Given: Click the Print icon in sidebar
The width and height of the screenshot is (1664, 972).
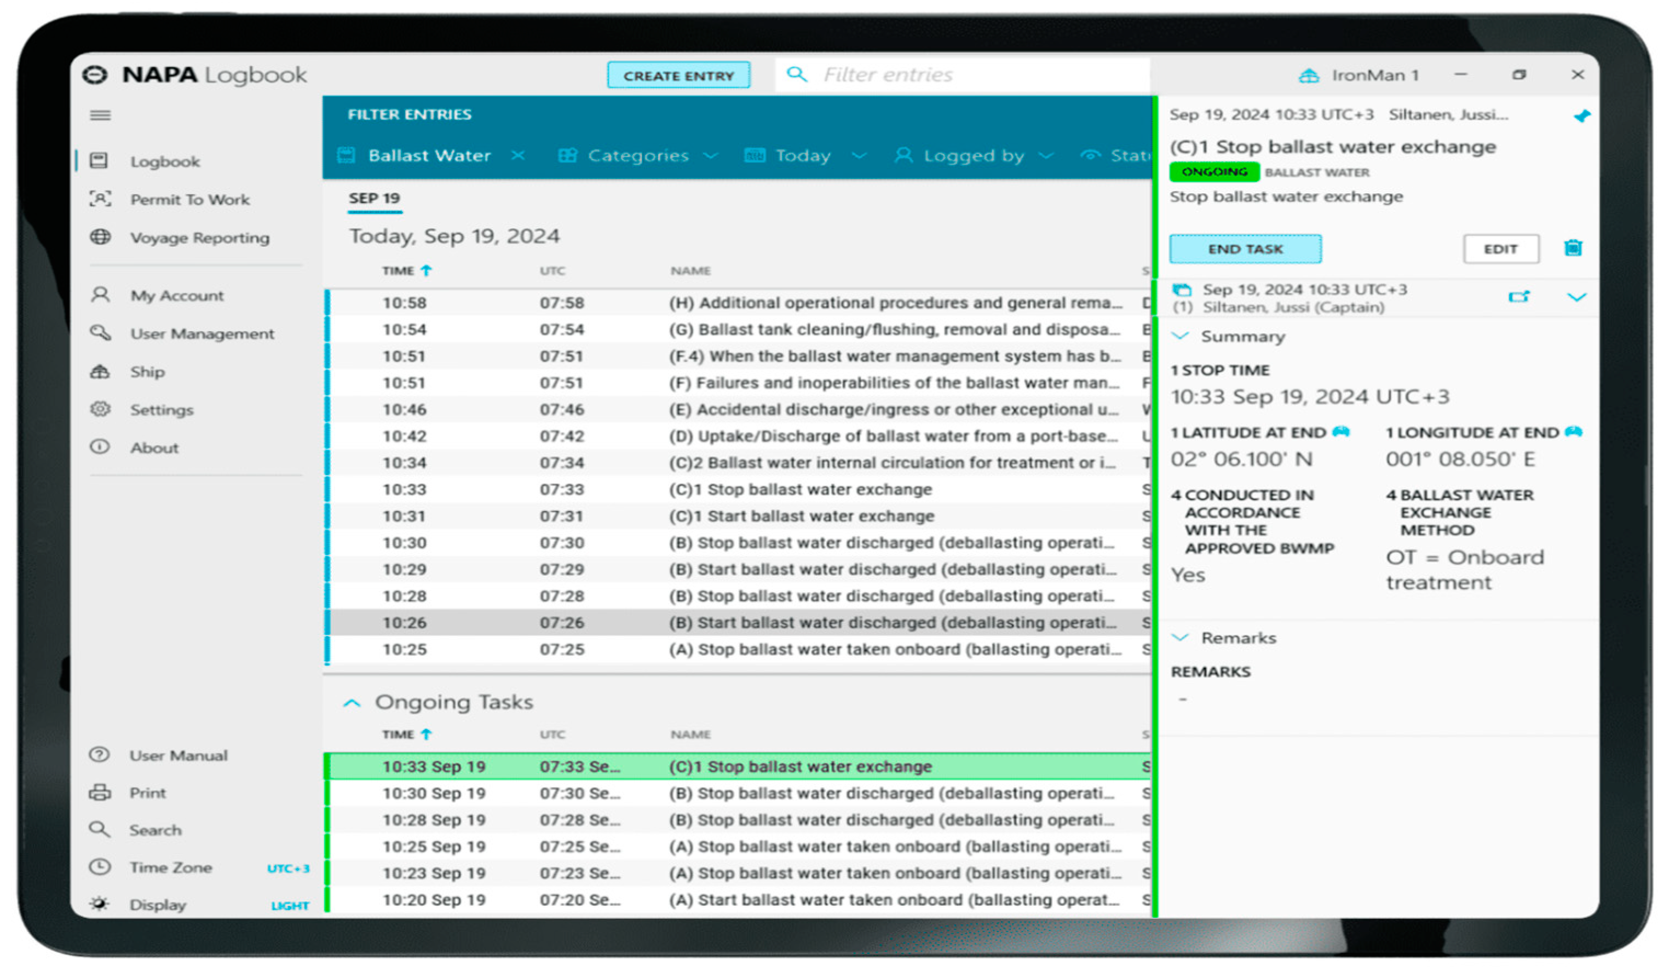Looking at the screenshot, I should [100, 792].
